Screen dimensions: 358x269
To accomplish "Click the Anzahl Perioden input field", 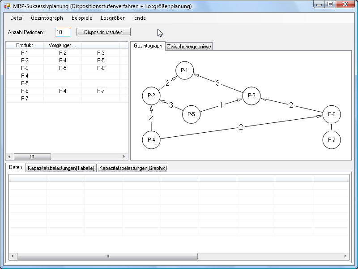I will click(x=63, y=32).
